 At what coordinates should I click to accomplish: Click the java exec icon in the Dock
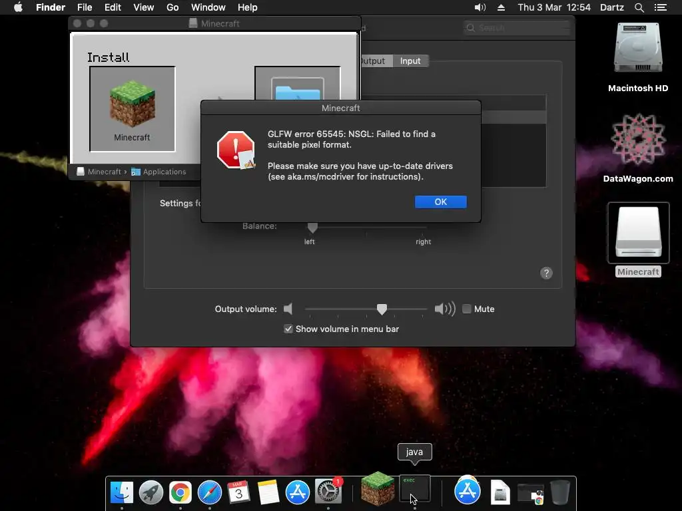pos(414,489)
